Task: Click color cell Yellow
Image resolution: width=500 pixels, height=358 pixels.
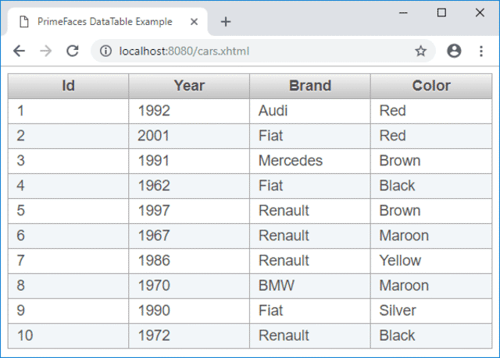Action: click(x=431, y=261)
